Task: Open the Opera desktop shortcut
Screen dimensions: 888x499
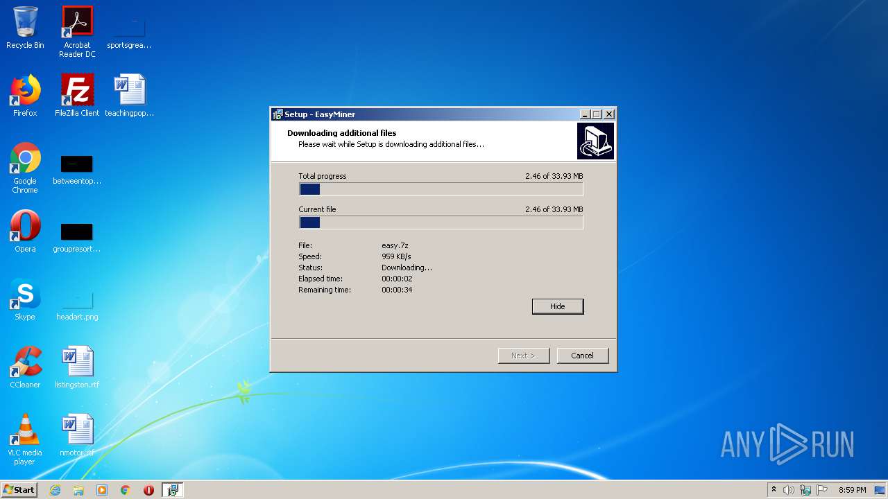Action: pyautogui.click(x=25, y=231)
